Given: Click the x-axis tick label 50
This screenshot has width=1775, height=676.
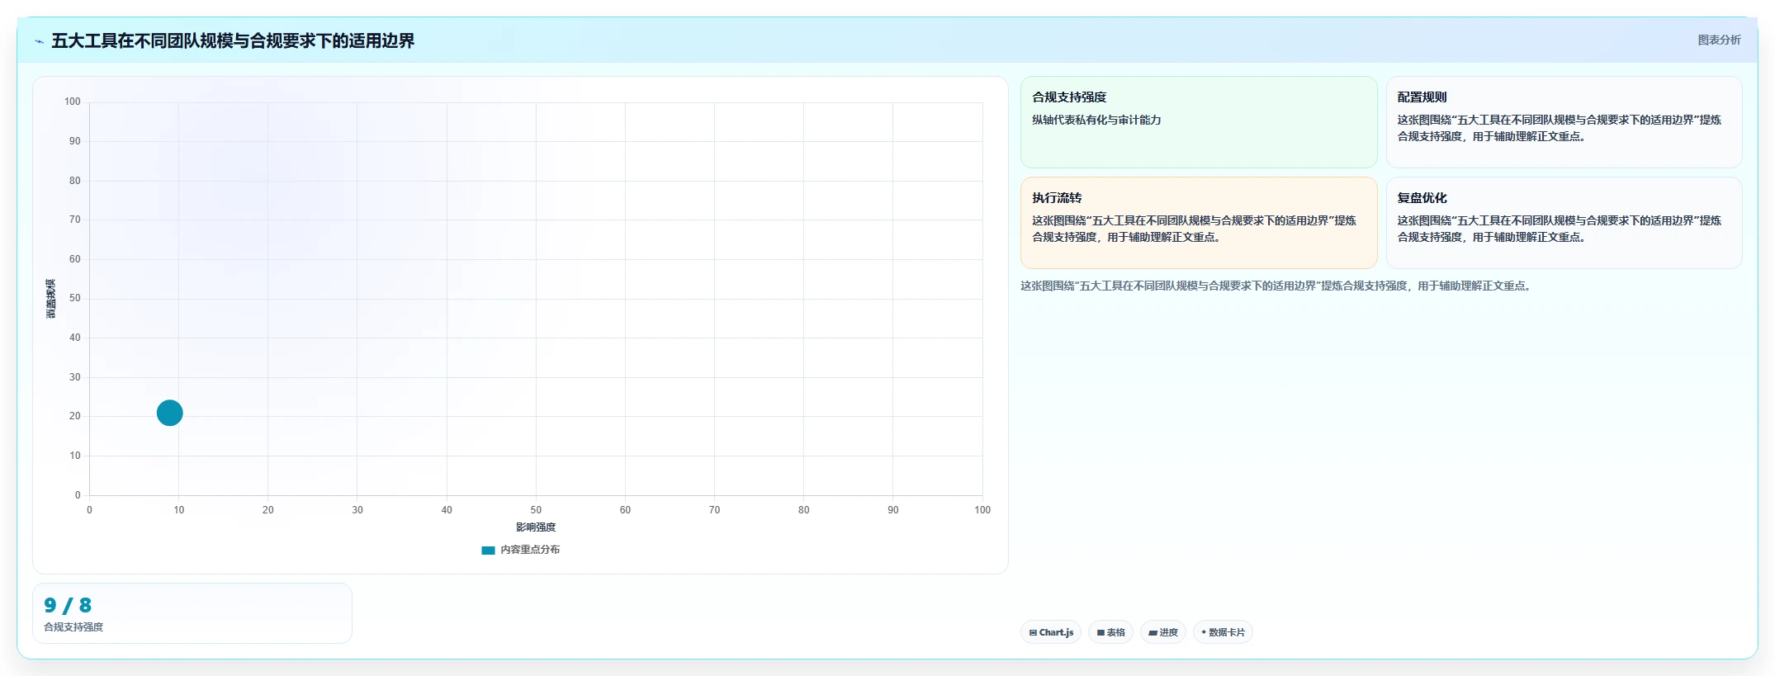Looking at the screenshot, I should point(536,510).
